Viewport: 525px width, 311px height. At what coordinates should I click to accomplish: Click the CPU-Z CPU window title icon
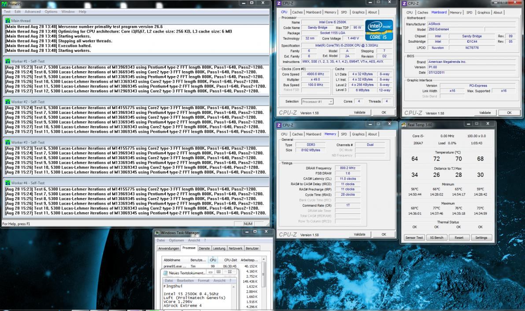279,3
